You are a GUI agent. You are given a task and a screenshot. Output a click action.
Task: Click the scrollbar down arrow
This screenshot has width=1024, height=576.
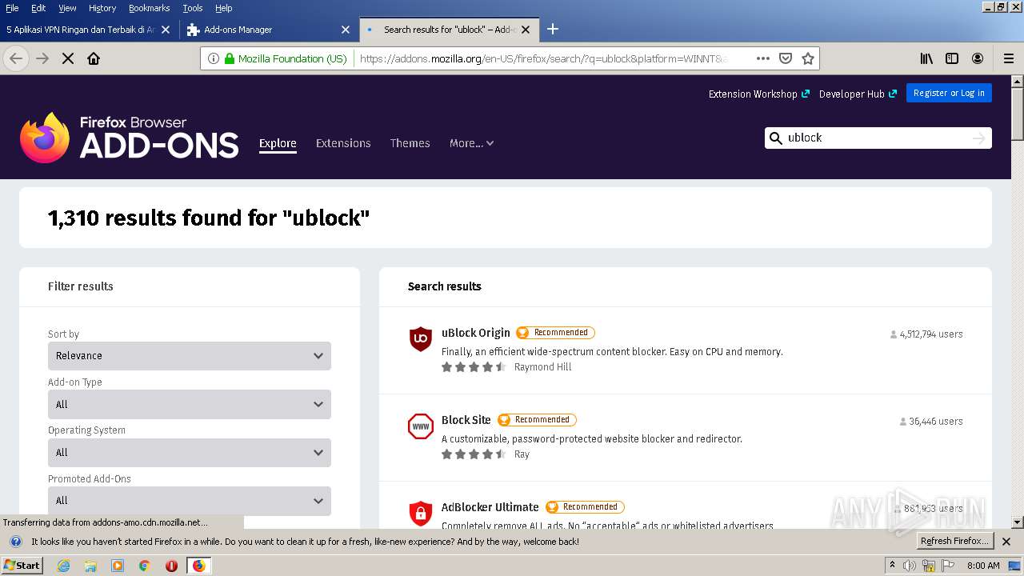[x=1017, y=522]
